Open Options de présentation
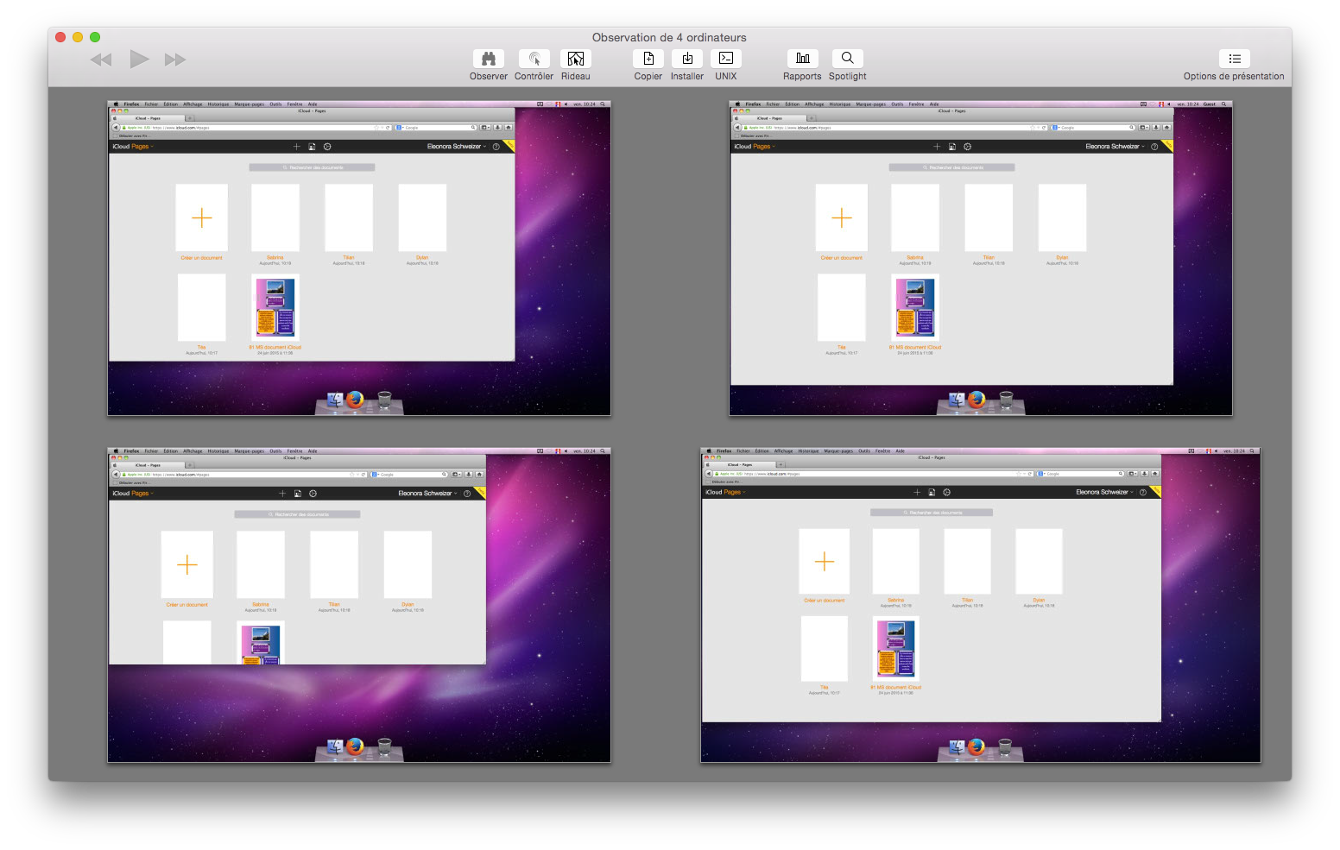Image resolution: width=1340 pixels, height=850 pixels. (1234, 59)
